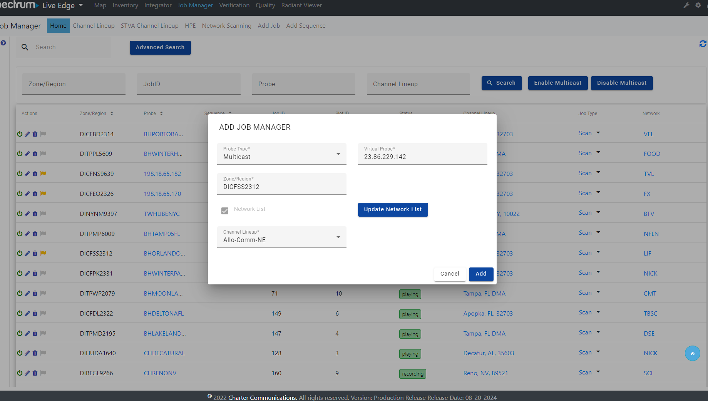Click the power icon for DIREGL9266 row
Screen dimensions: 708x401
pyautogui.click(x=20, y=373)
